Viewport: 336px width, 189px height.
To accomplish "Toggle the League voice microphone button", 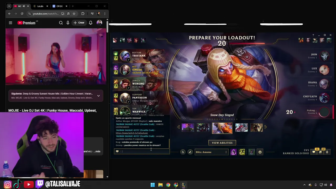I will [327, 152].
